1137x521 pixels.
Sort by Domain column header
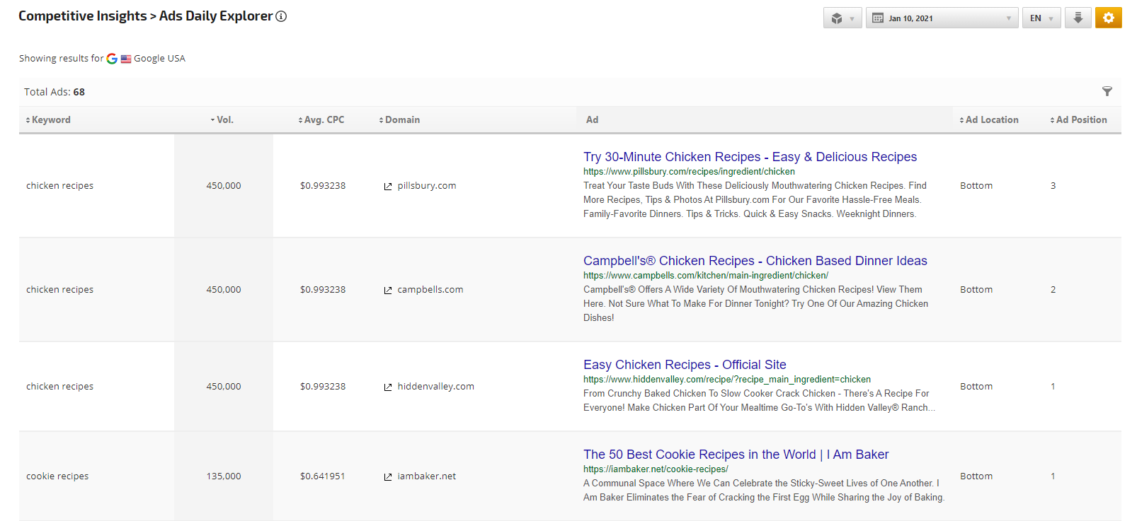400,120
